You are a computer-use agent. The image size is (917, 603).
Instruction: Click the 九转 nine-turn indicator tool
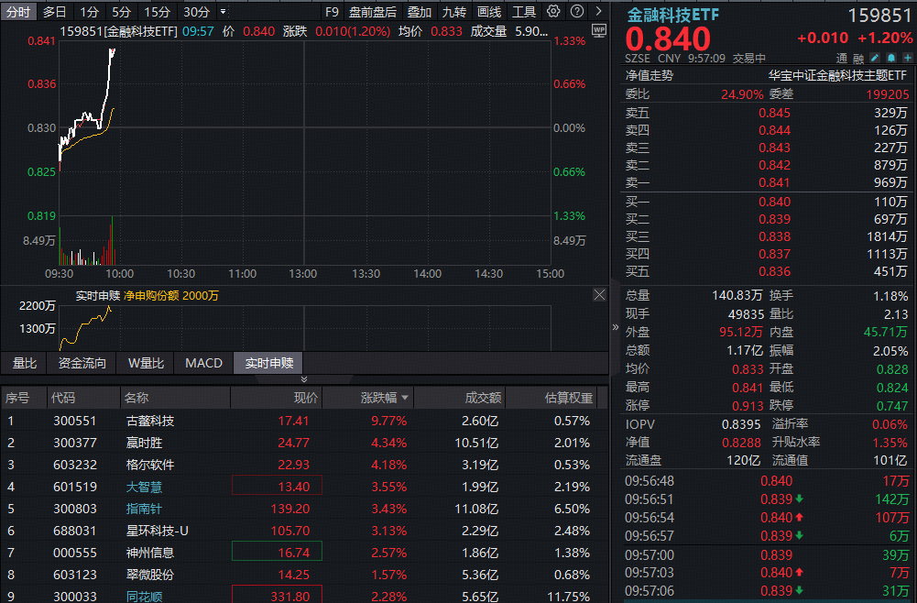[455, 12]
